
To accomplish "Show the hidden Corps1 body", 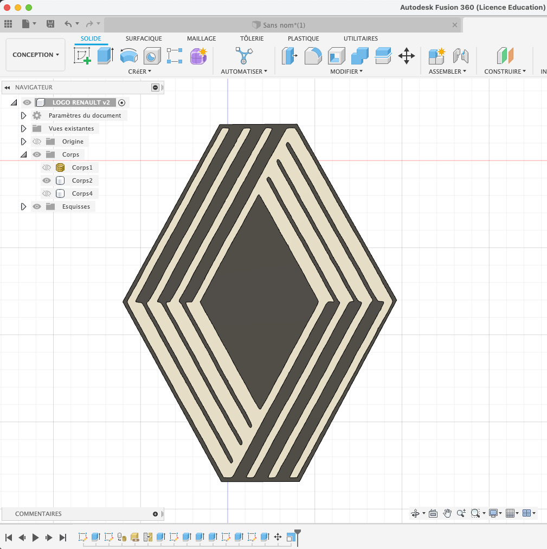I will 47,167.
